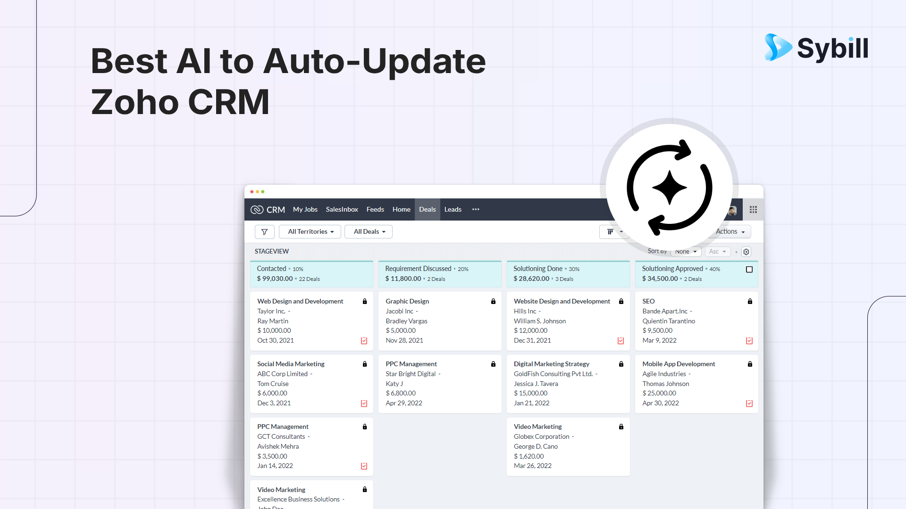Open the Web Design and Development deal
The image size is (906, 509).
[300, 302]
